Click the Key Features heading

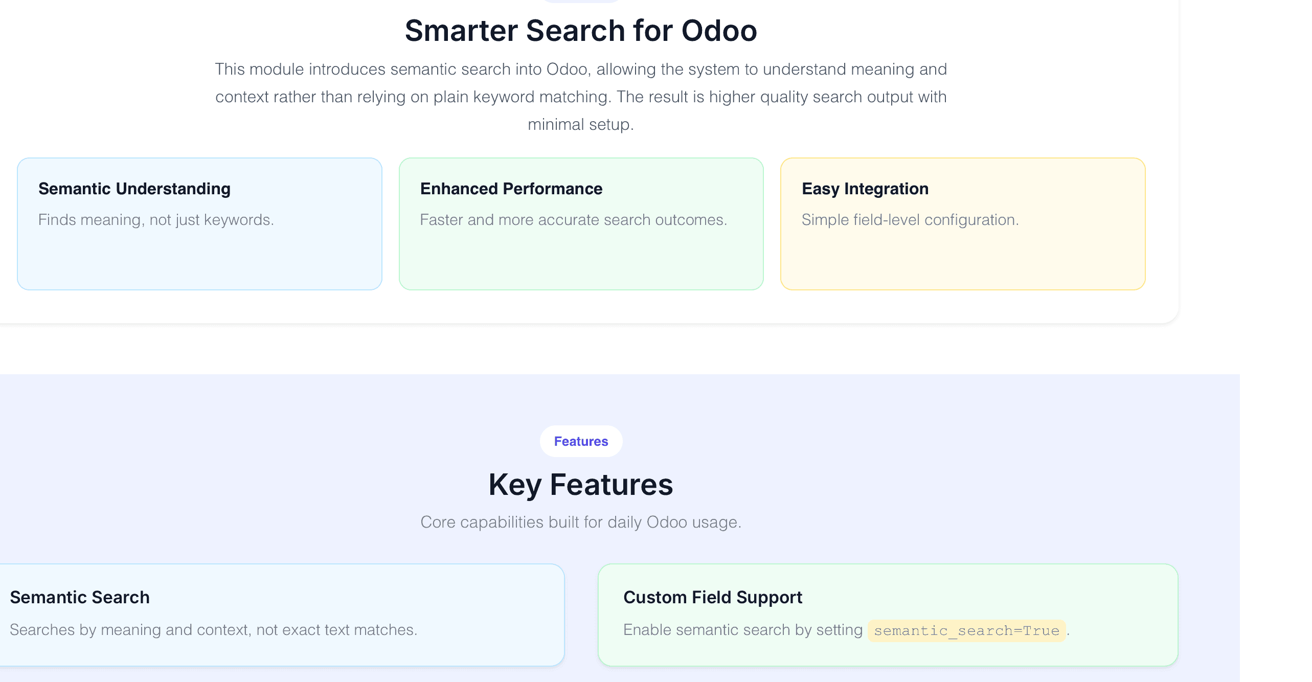(581, 485)
